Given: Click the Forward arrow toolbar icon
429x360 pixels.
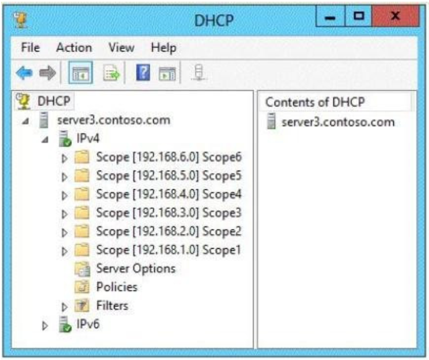Looking at the screenshot, I should pyautogui.click(x=48, y=74).
